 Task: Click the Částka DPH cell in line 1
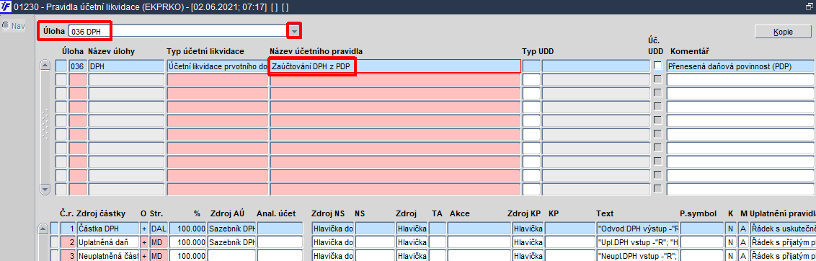[x=107, y=228]
